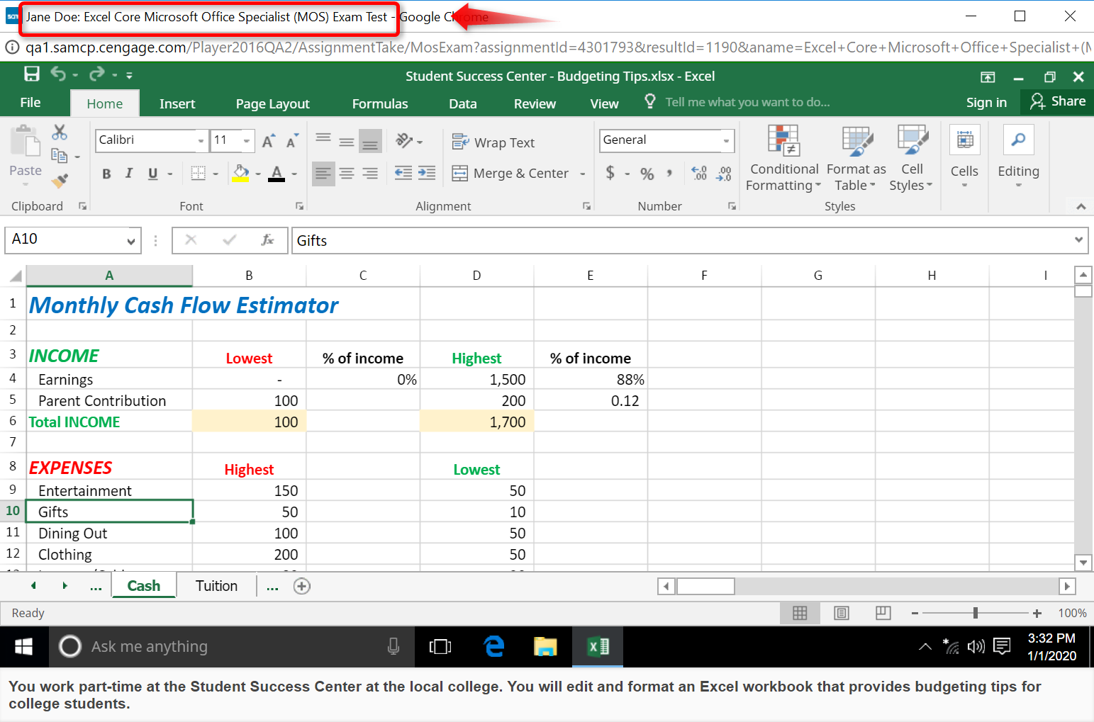Toggle Italic formatting
The image size is (1094, 722).
click(x=129, y=174)
